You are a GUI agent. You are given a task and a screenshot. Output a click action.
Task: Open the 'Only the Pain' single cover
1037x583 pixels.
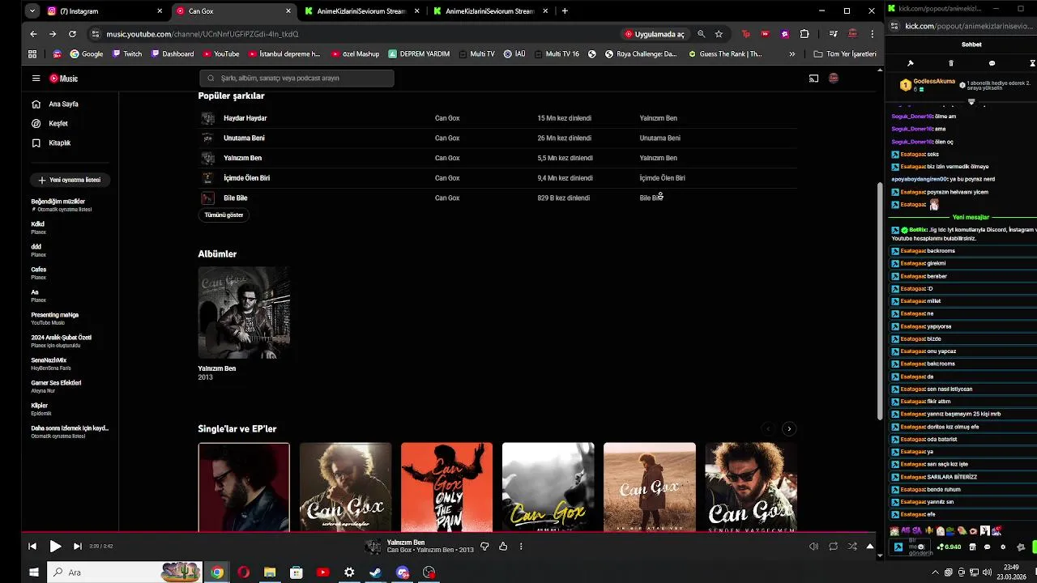pos(446,487)
